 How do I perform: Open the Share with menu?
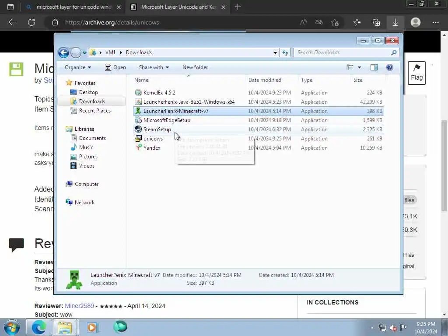tap(154, 67)
